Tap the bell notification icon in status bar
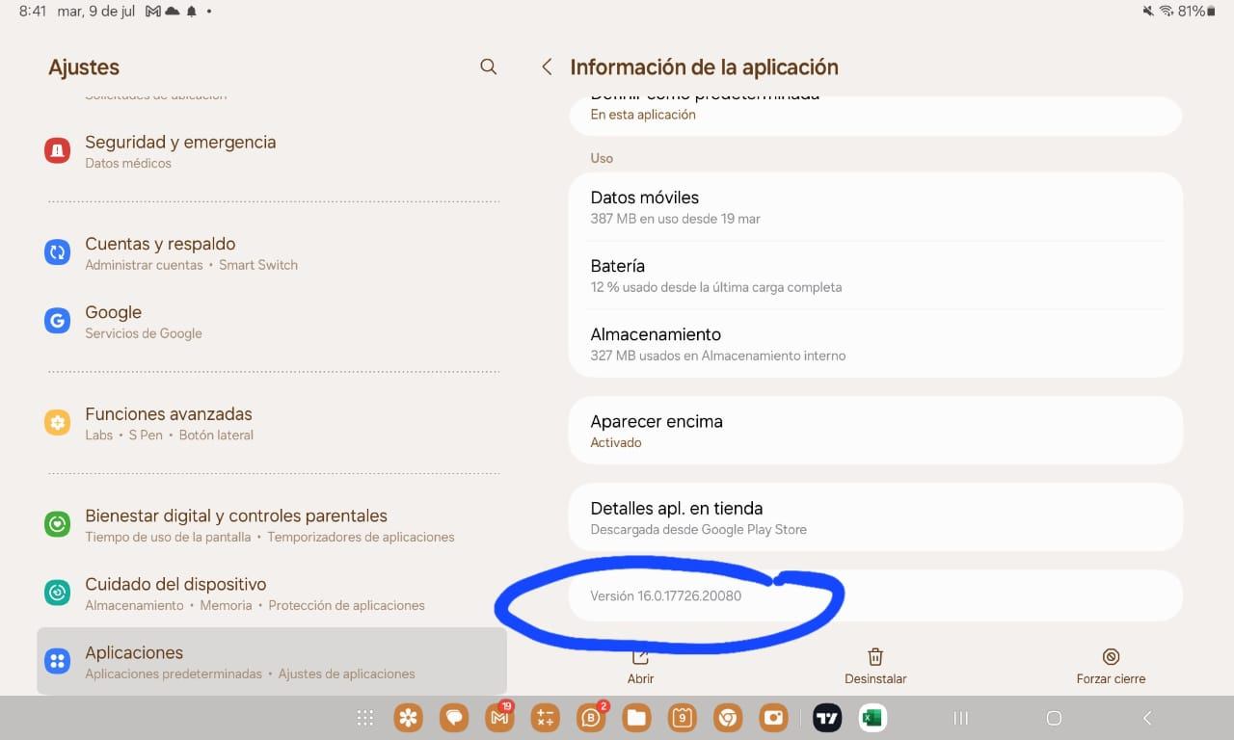The image size is (1234, 740). click(192, 12)
